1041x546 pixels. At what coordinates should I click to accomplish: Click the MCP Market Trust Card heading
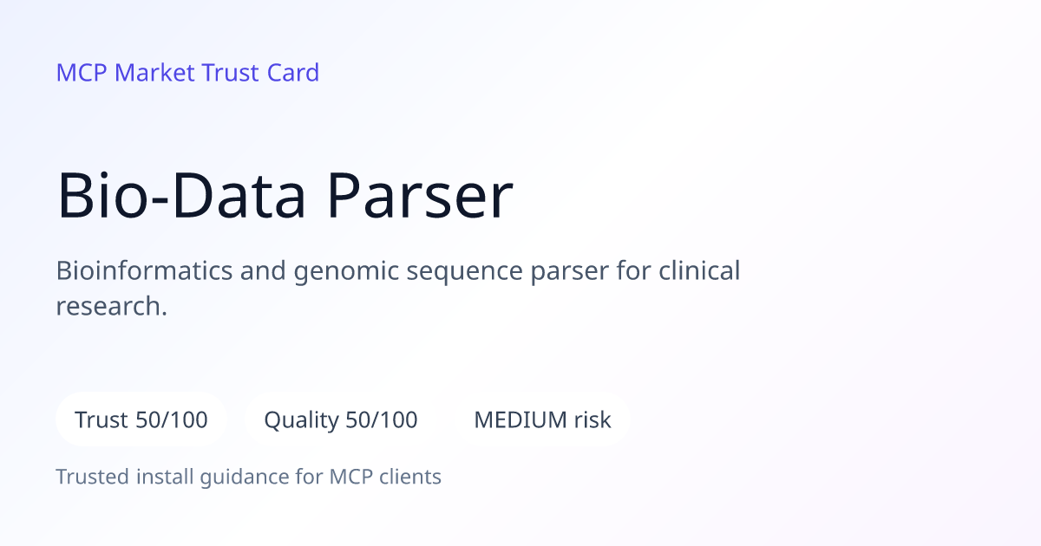pyautogui.click(x=187, y=73)
